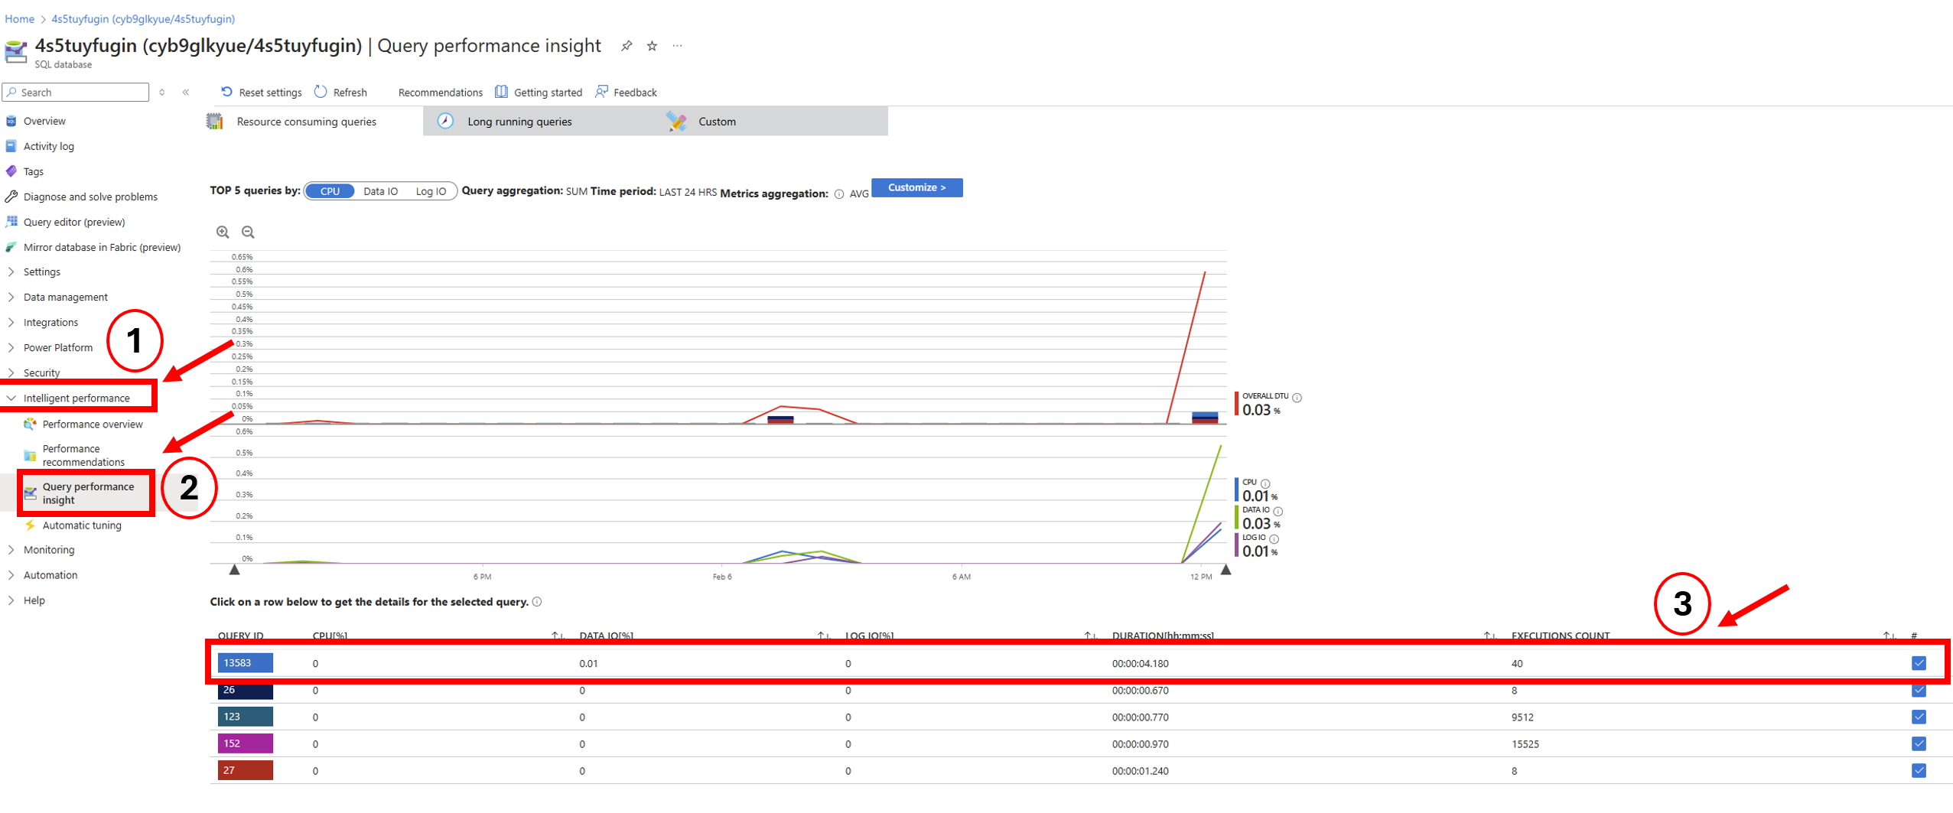
Task: Uncheck the checkbox for query 123
Action: point(1918,717)
